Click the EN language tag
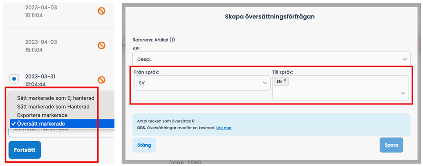This screenshot has width=423, height=166. point(281,81)
